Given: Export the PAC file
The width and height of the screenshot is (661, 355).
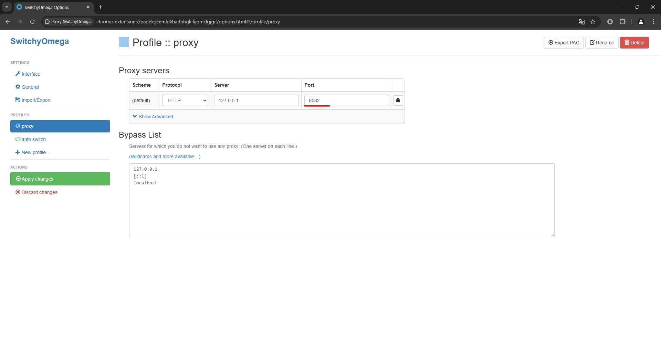Looking at the screenshot, I should pyautogui.click(x=564, y=43).
